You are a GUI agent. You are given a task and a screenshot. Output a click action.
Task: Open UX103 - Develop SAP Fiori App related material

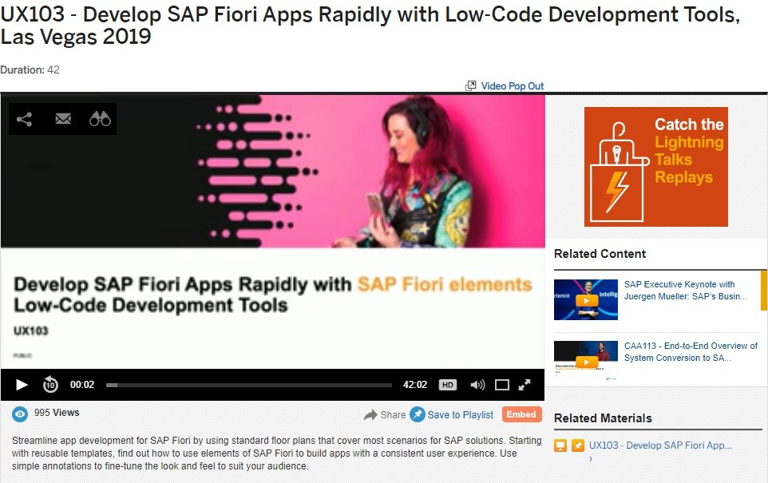[660, 445]
